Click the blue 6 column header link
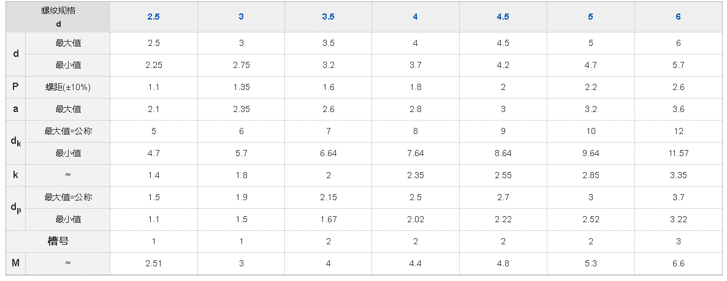The width and height of the screenshot is (727, 281). 678,17
